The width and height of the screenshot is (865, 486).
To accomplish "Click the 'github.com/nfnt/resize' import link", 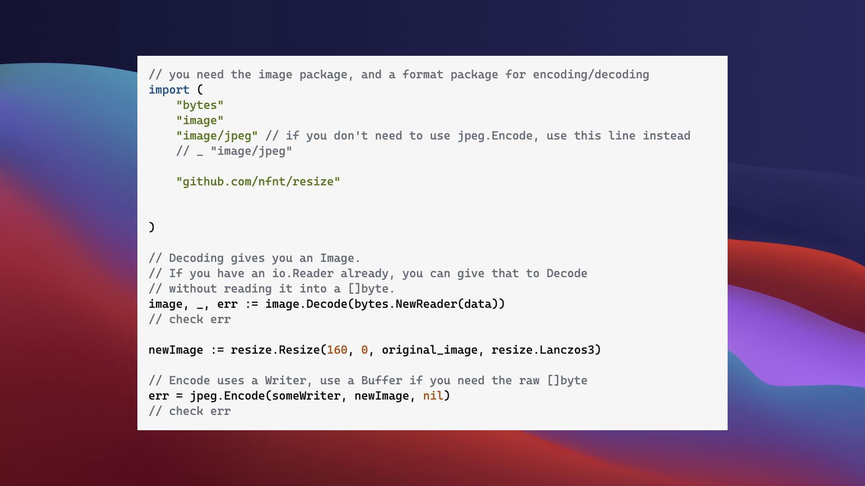I will (258, 181).
